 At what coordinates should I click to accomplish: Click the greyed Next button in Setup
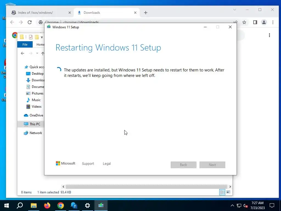point(212,165)
